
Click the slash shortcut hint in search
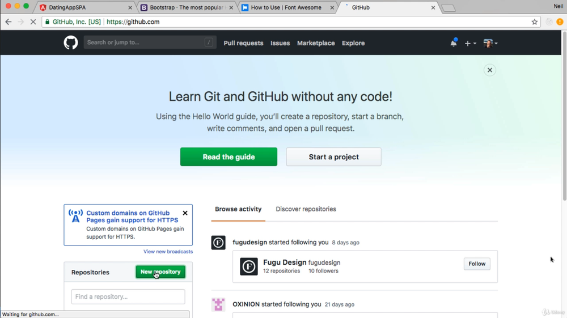point(209,43)
